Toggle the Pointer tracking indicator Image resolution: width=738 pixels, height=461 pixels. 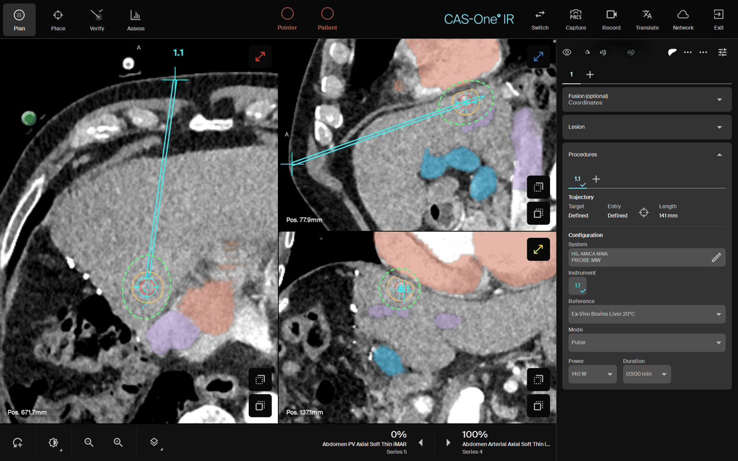(x=287, y=19)
